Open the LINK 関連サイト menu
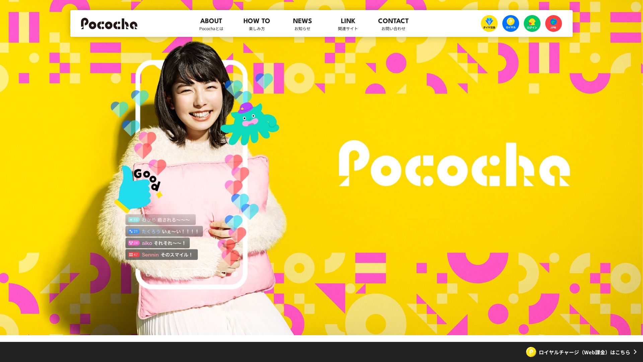 [348, 24]
